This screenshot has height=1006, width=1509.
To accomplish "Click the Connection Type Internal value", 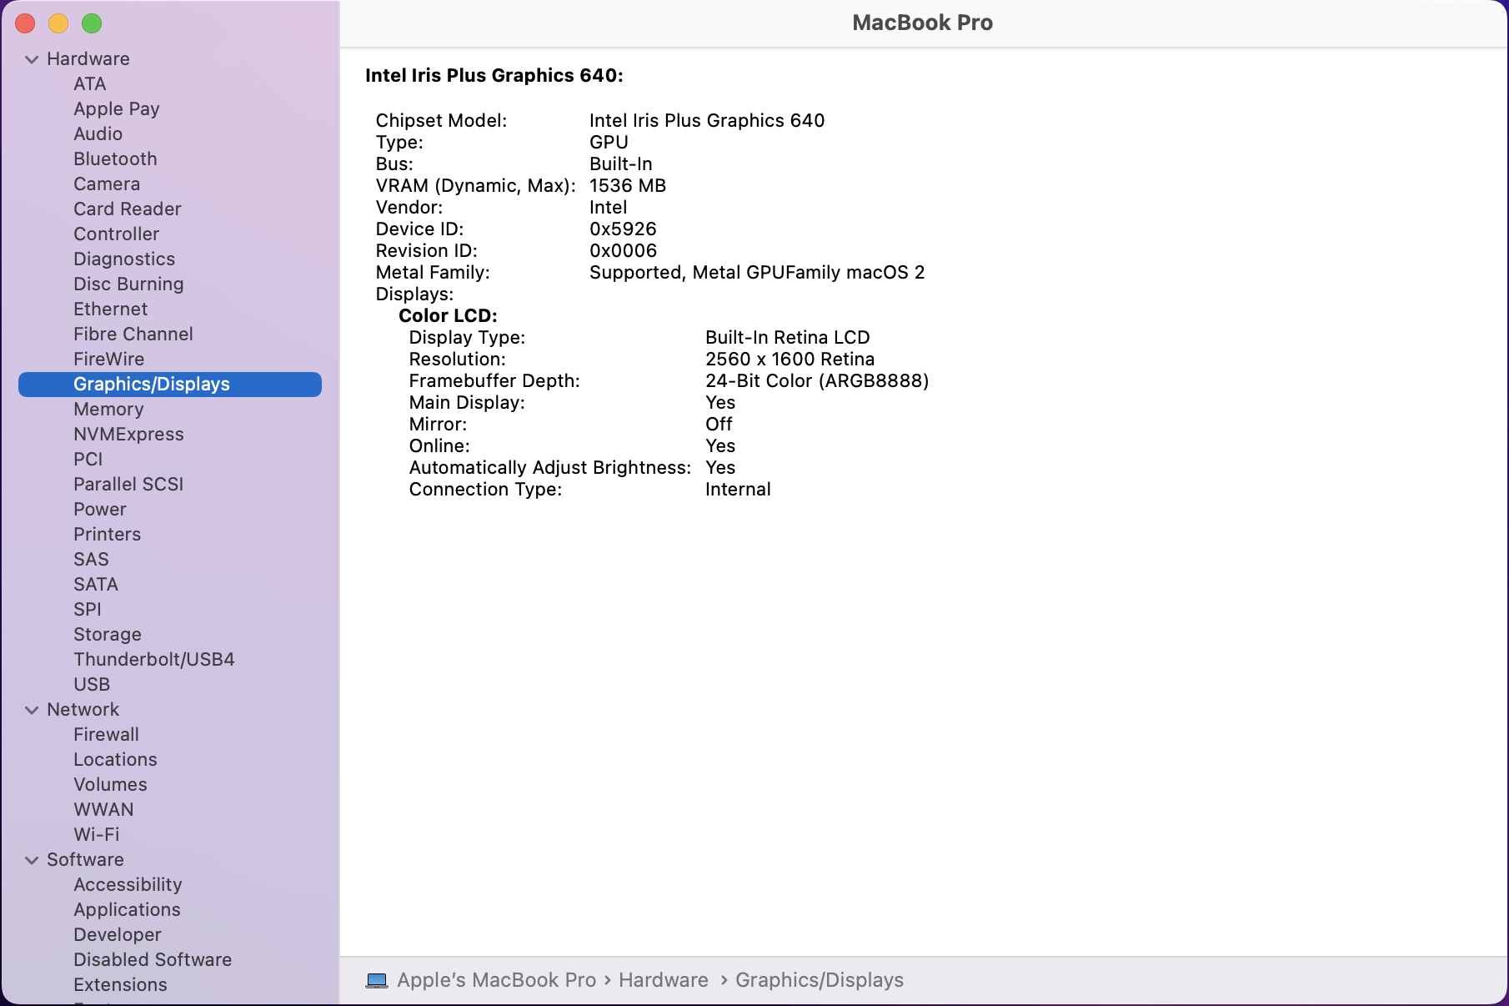I will [x=738, y=490].
